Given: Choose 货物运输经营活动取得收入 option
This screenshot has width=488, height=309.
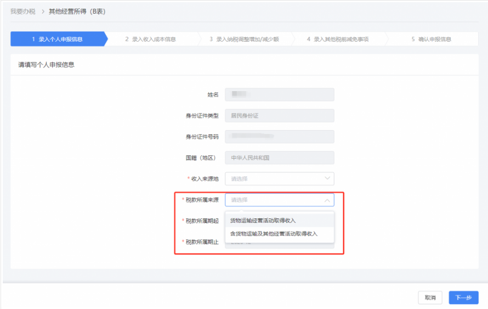Looking at the screenshot, I should [x=263, y=220].
